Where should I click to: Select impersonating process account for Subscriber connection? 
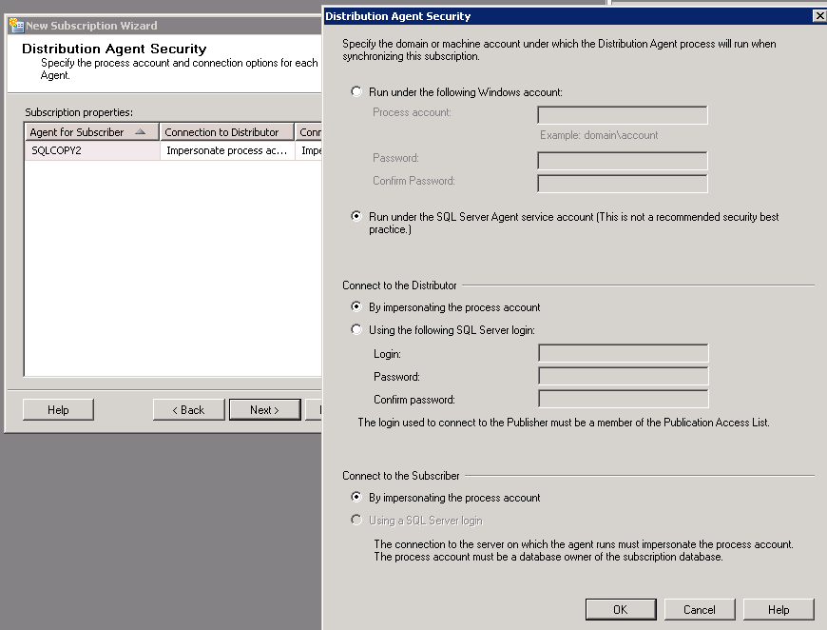point(357,498)
